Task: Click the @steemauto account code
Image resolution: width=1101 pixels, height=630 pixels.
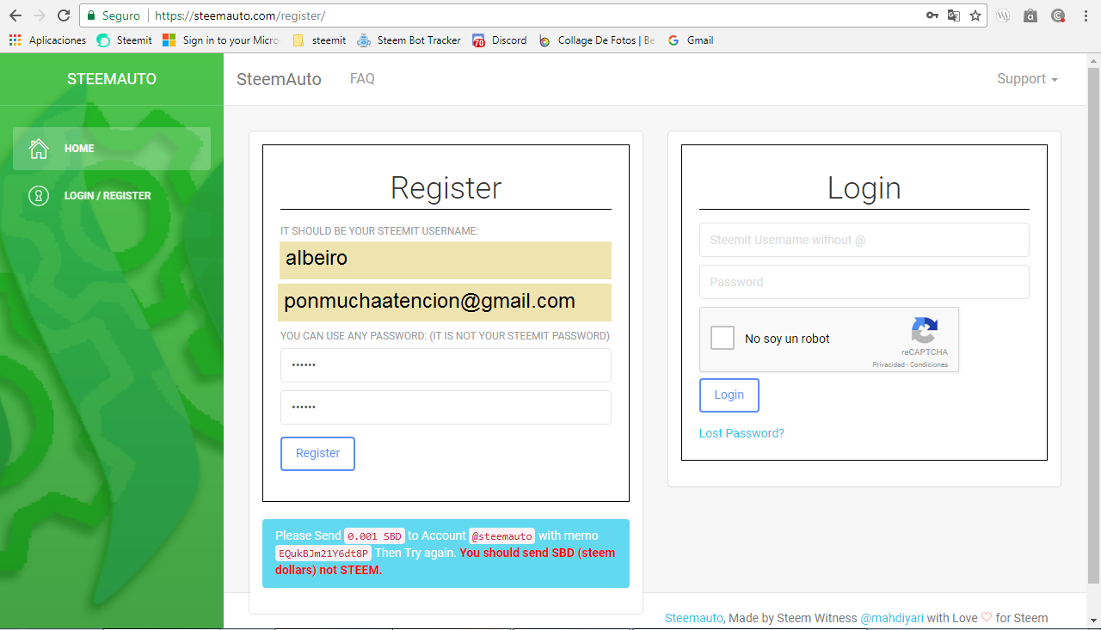Action: point(502,536)
